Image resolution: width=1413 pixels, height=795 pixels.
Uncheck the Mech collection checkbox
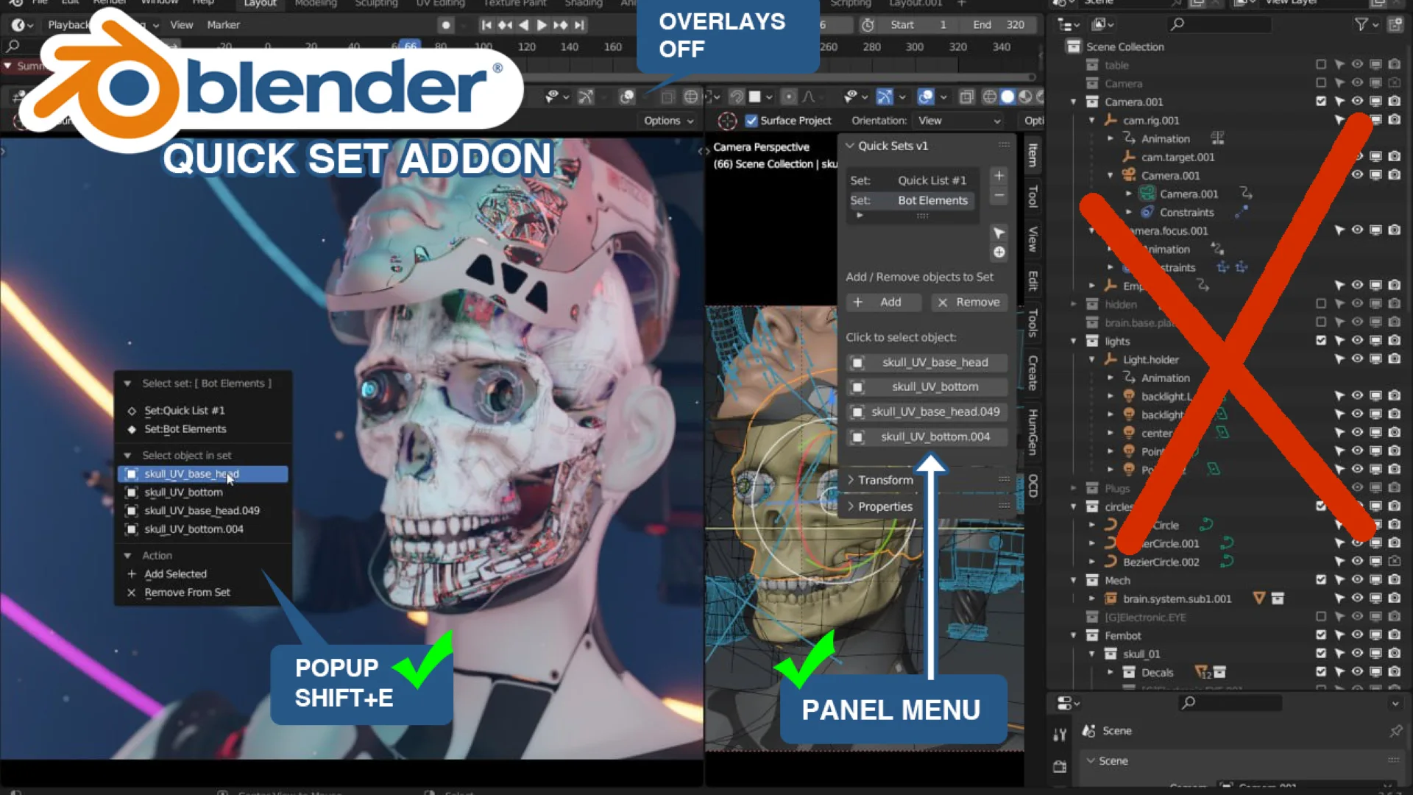[1321, 580]
